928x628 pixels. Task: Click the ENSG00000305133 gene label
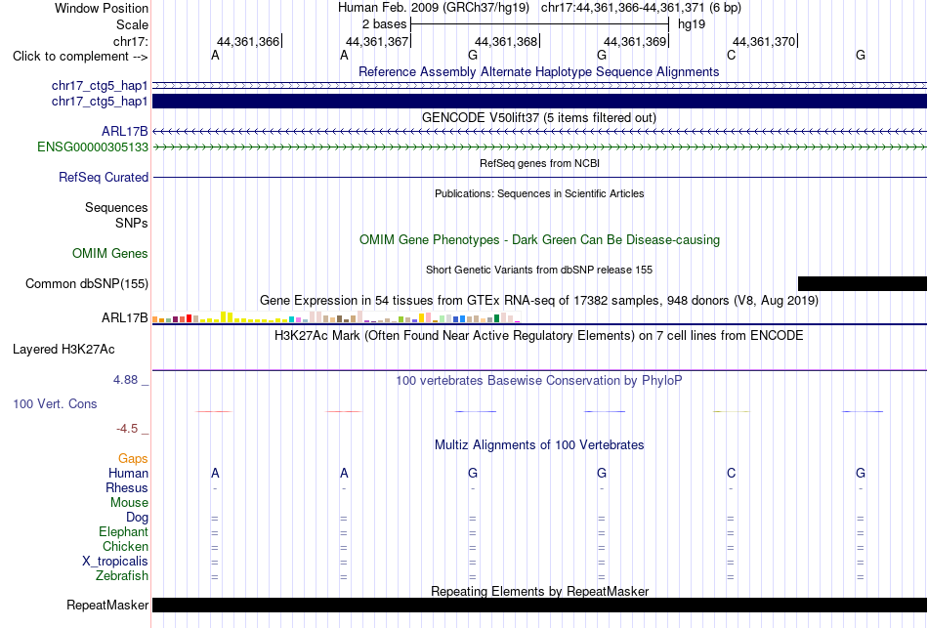[93, 147]
